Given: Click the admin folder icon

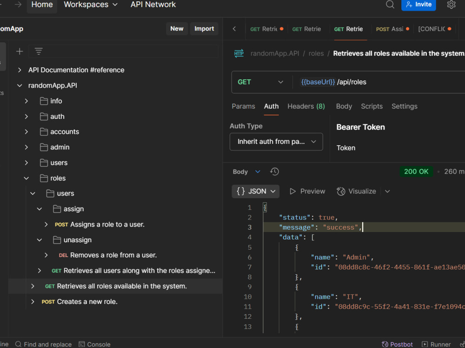Looking at the screenshot, I should [x=44, y=147].
